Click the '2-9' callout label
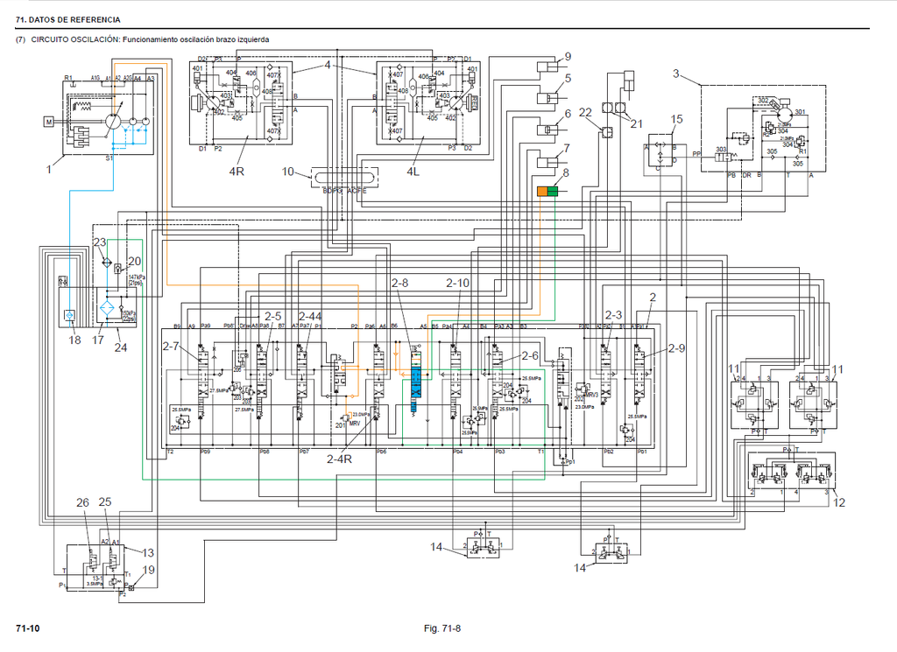Viewport: 897px width, 652px height. [676, 348]
